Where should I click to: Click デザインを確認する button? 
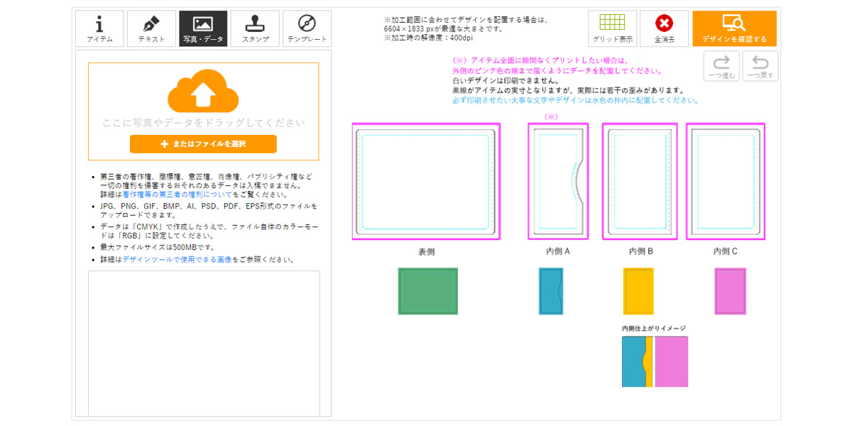click(734, 28)
